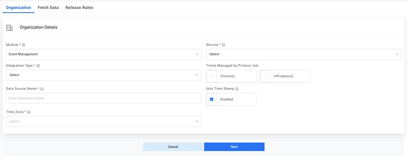Screen dimensions: 408x160
Task: Click the info icon beside Unix Time Stamp
Action: tap(237, 89)
